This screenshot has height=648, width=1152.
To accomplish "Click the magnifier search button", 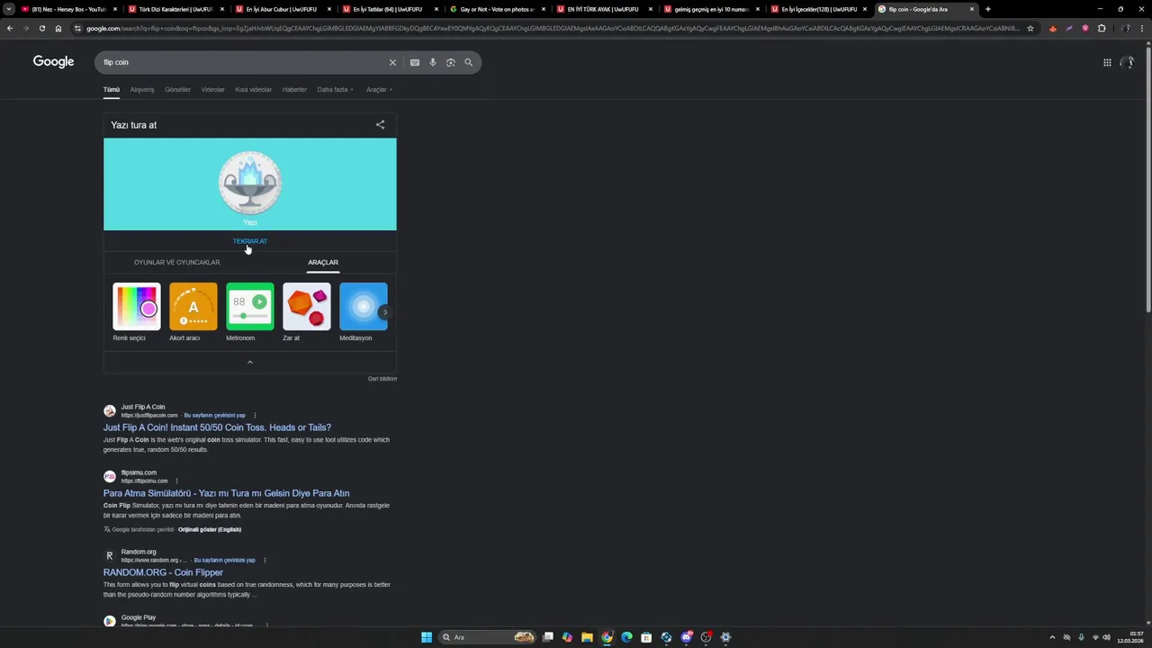I will coord(468,62).
